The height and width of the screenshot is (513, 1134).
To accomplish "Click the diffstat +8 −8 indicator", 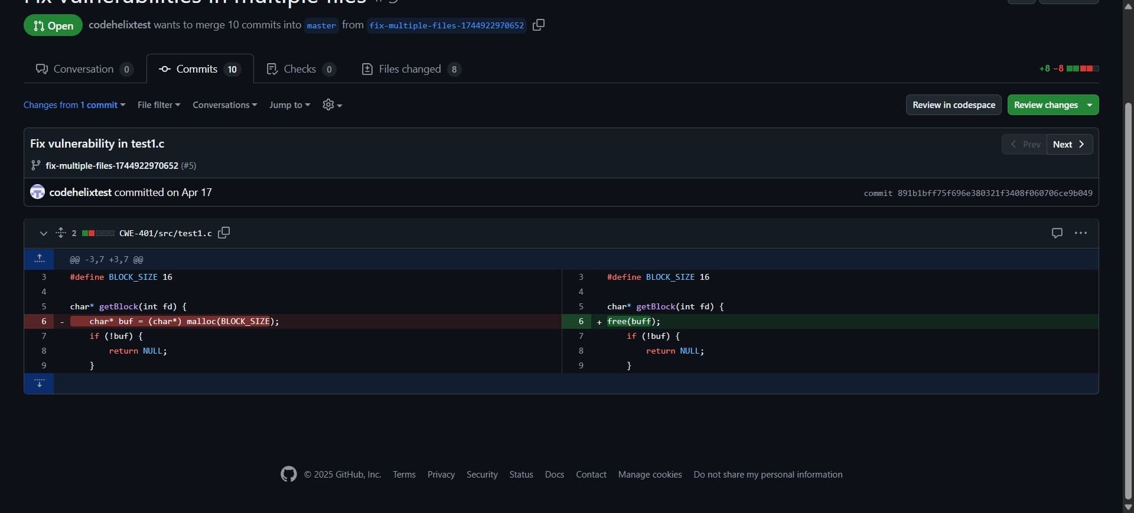I will click(x=1069, y=68).
